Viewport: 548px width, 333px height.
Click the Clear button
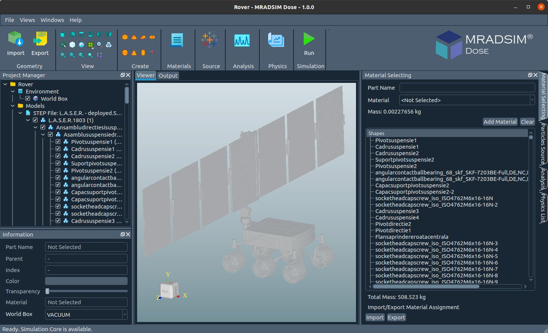(x=527, y=122)
